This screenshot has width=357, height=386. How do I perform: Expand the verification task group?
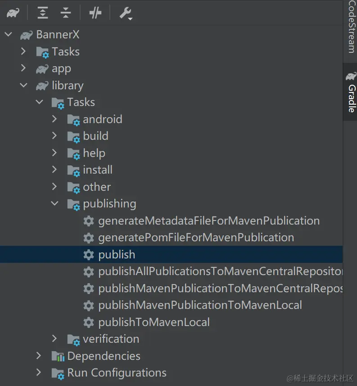tap(55, 339)
